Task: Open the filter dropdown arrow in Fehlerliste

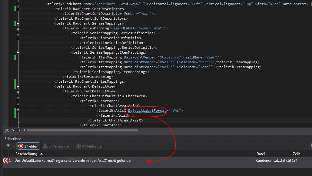Action: tap(13, 146)
